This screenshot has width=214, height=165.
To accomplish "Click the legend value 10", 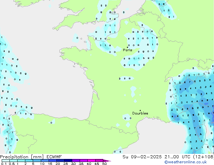I will click(x=42, y=164).
